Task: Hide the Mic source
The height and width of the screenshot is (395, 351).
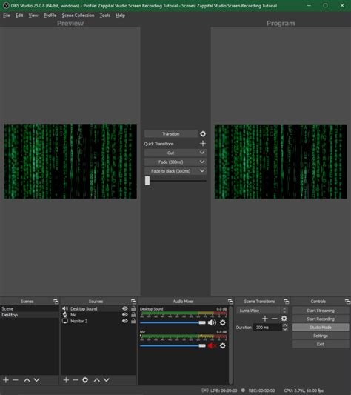Action: (x=125, y=315)
